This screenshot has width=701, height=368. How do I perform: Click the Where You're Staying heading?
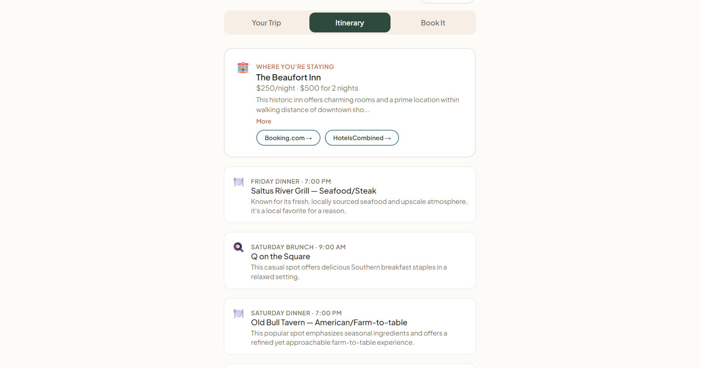pos(295,67)
